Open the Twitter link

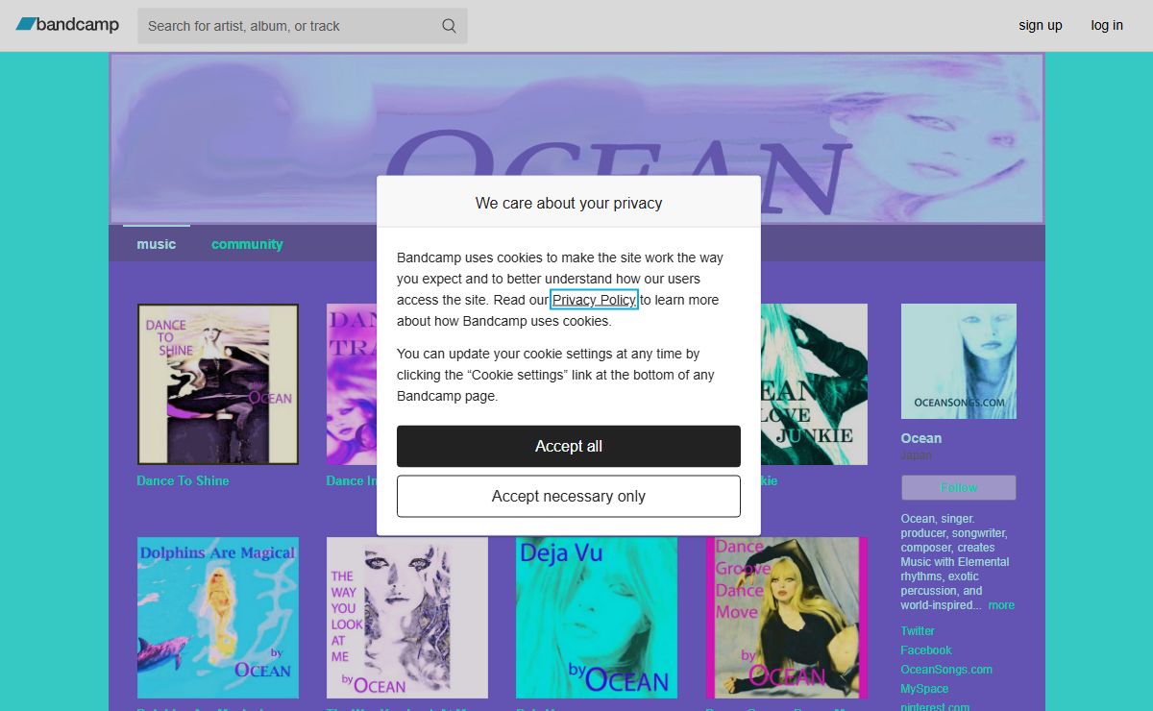[x=918, y=631]
